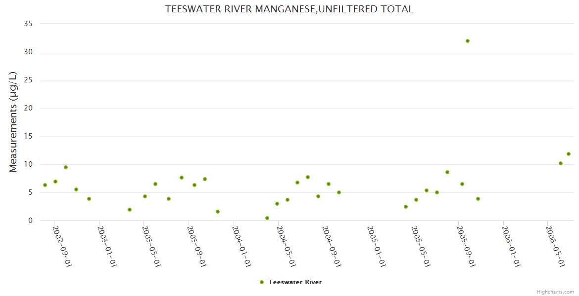Click the outlier data point near 32 µg/L

(x=468, y=41)
